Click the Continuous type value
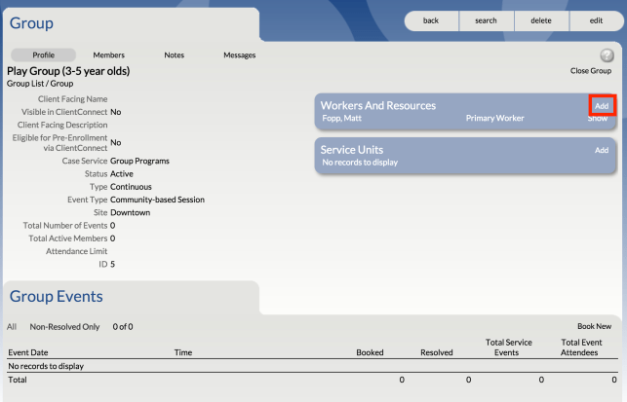This screenshot has width=627, height=402. [x=131, y=187]
